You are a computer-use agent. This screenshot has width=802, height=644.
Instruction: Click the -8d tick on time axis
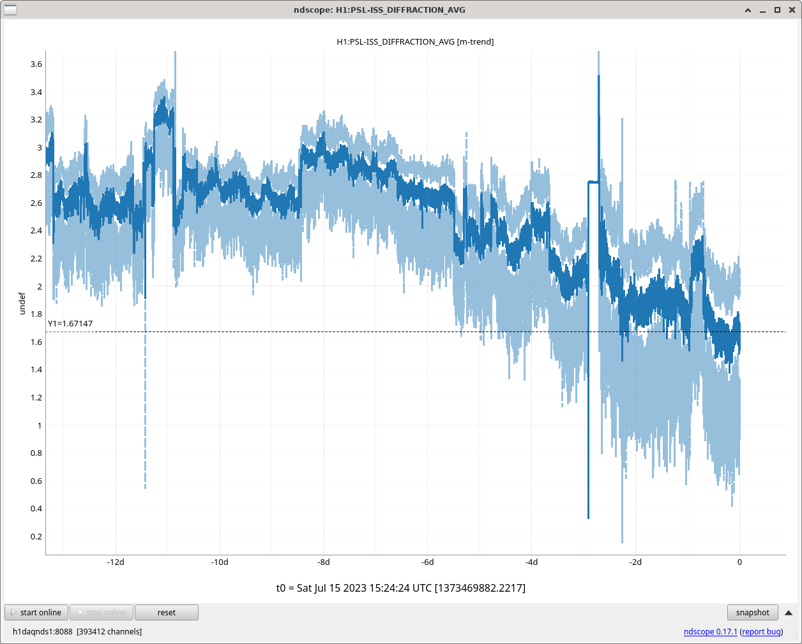point(324,562)
